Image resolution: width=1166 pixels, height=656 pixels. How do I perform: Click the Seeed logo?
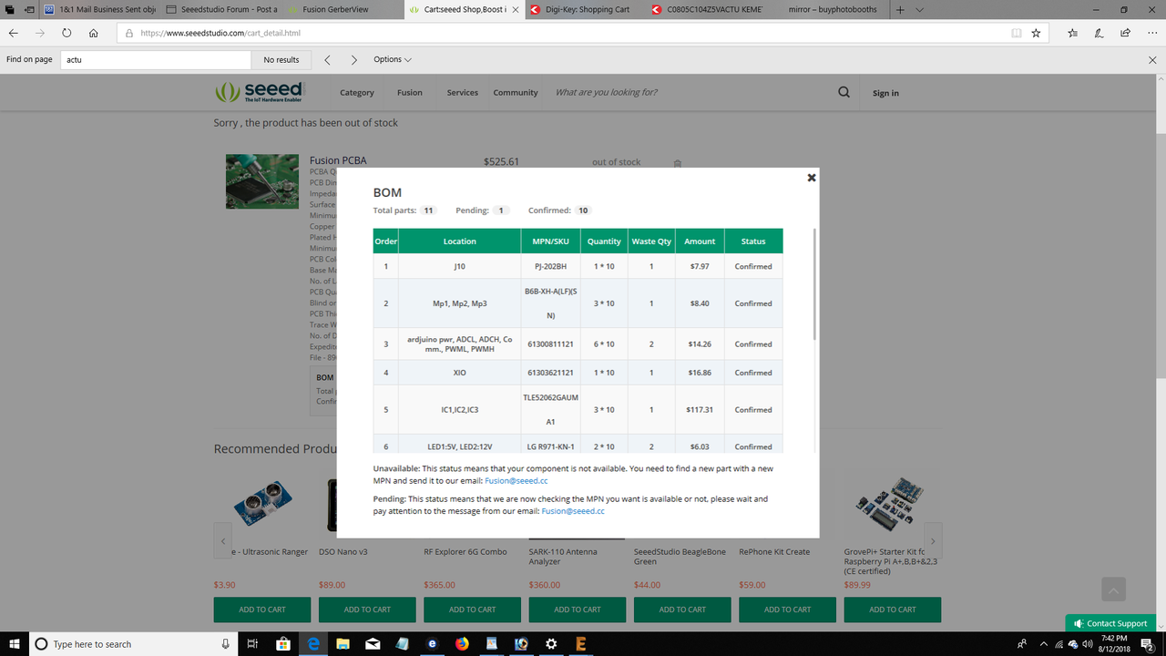(259, 92)
